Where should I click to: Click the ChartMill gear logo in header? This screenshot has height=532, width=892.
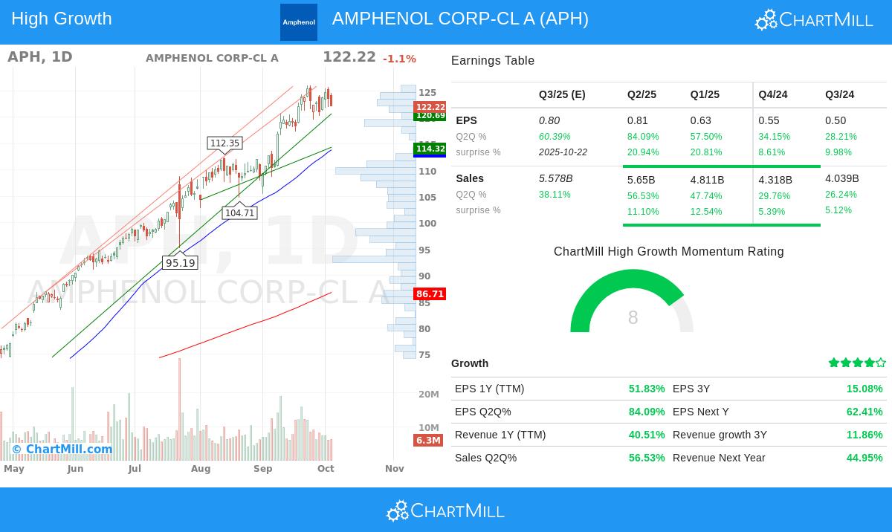point(814,19)
